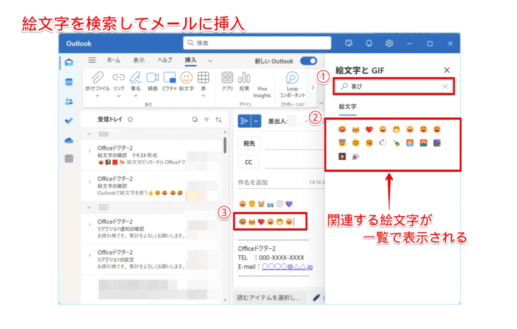Click the sort arrows icon in 受信トレイ header
Viewport: 517px width, 329px height.
[218, 120]
